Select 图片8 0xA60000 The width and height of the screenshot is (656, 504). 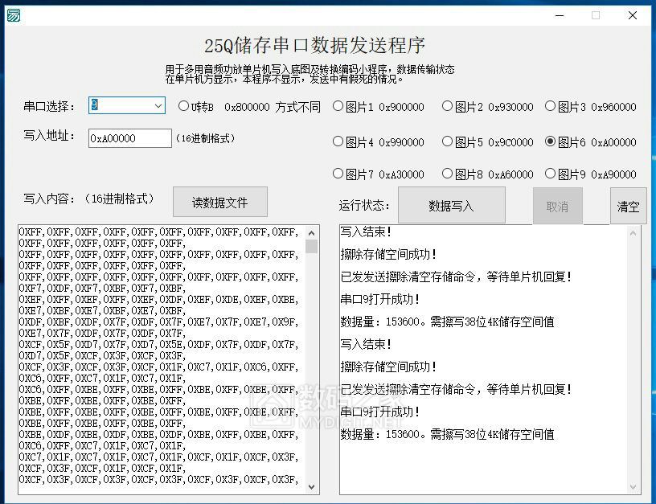pyautogui.click(x=447, y=174)
